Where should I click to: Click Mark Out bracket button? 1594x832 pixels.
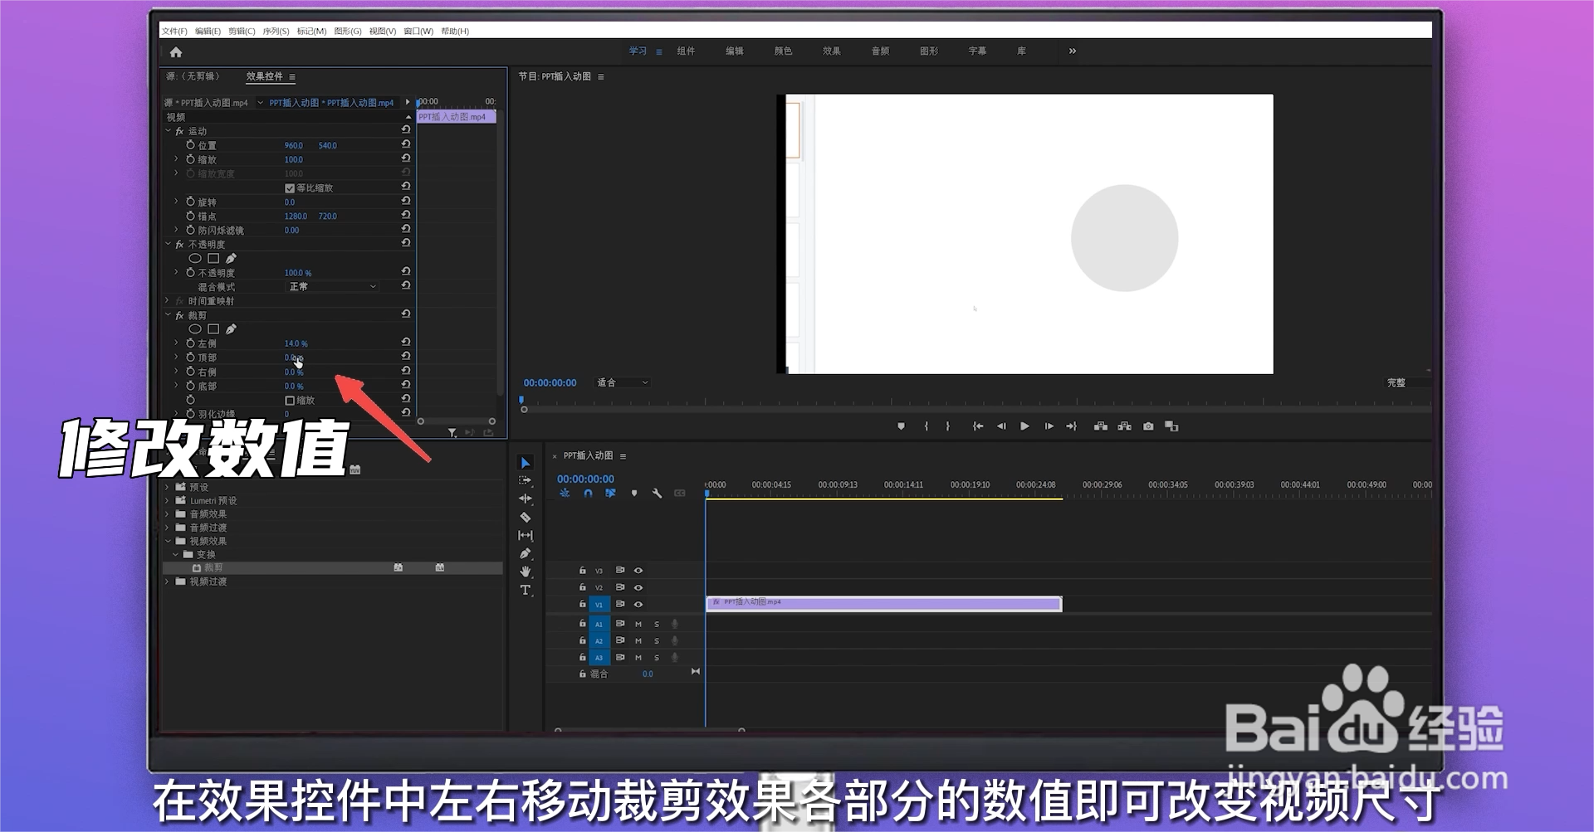tap(947, 426)
